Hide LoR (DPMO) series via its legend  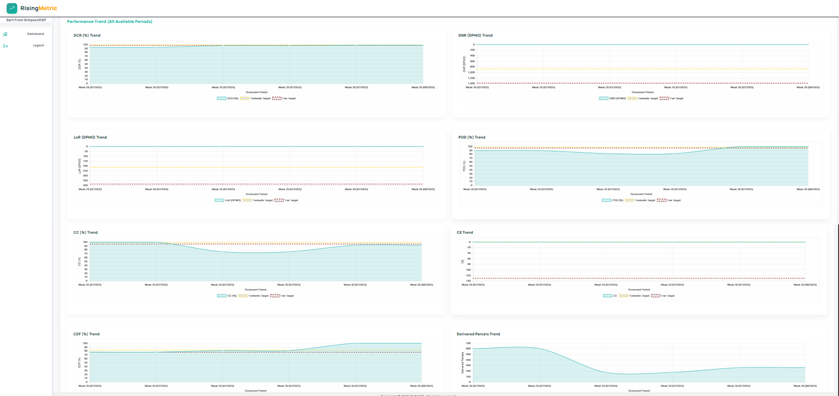click(228, 200)
